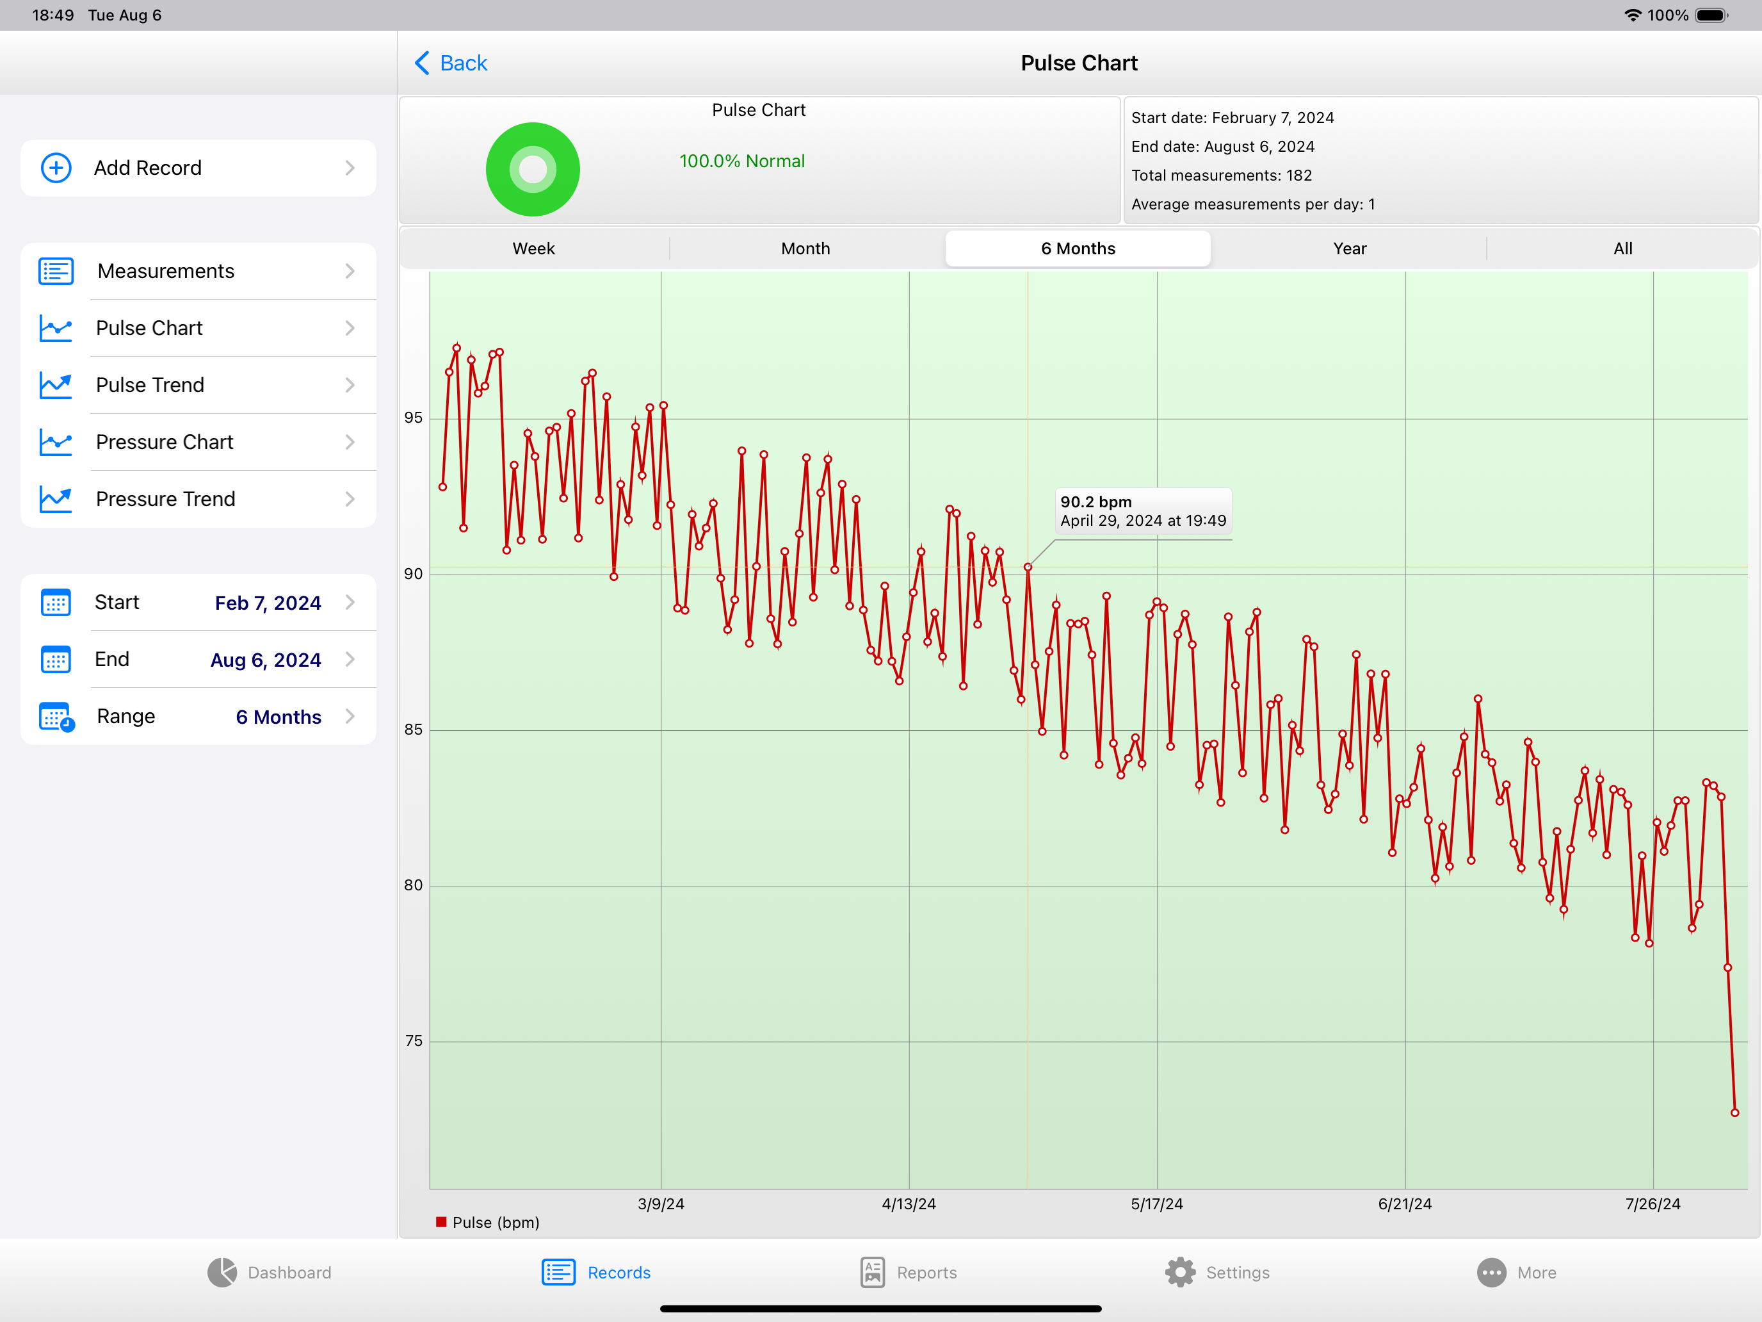Tap the End date calendar icon

[56, 660]
